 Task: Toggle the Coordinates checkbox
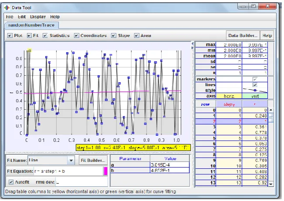tap(77, 36)
